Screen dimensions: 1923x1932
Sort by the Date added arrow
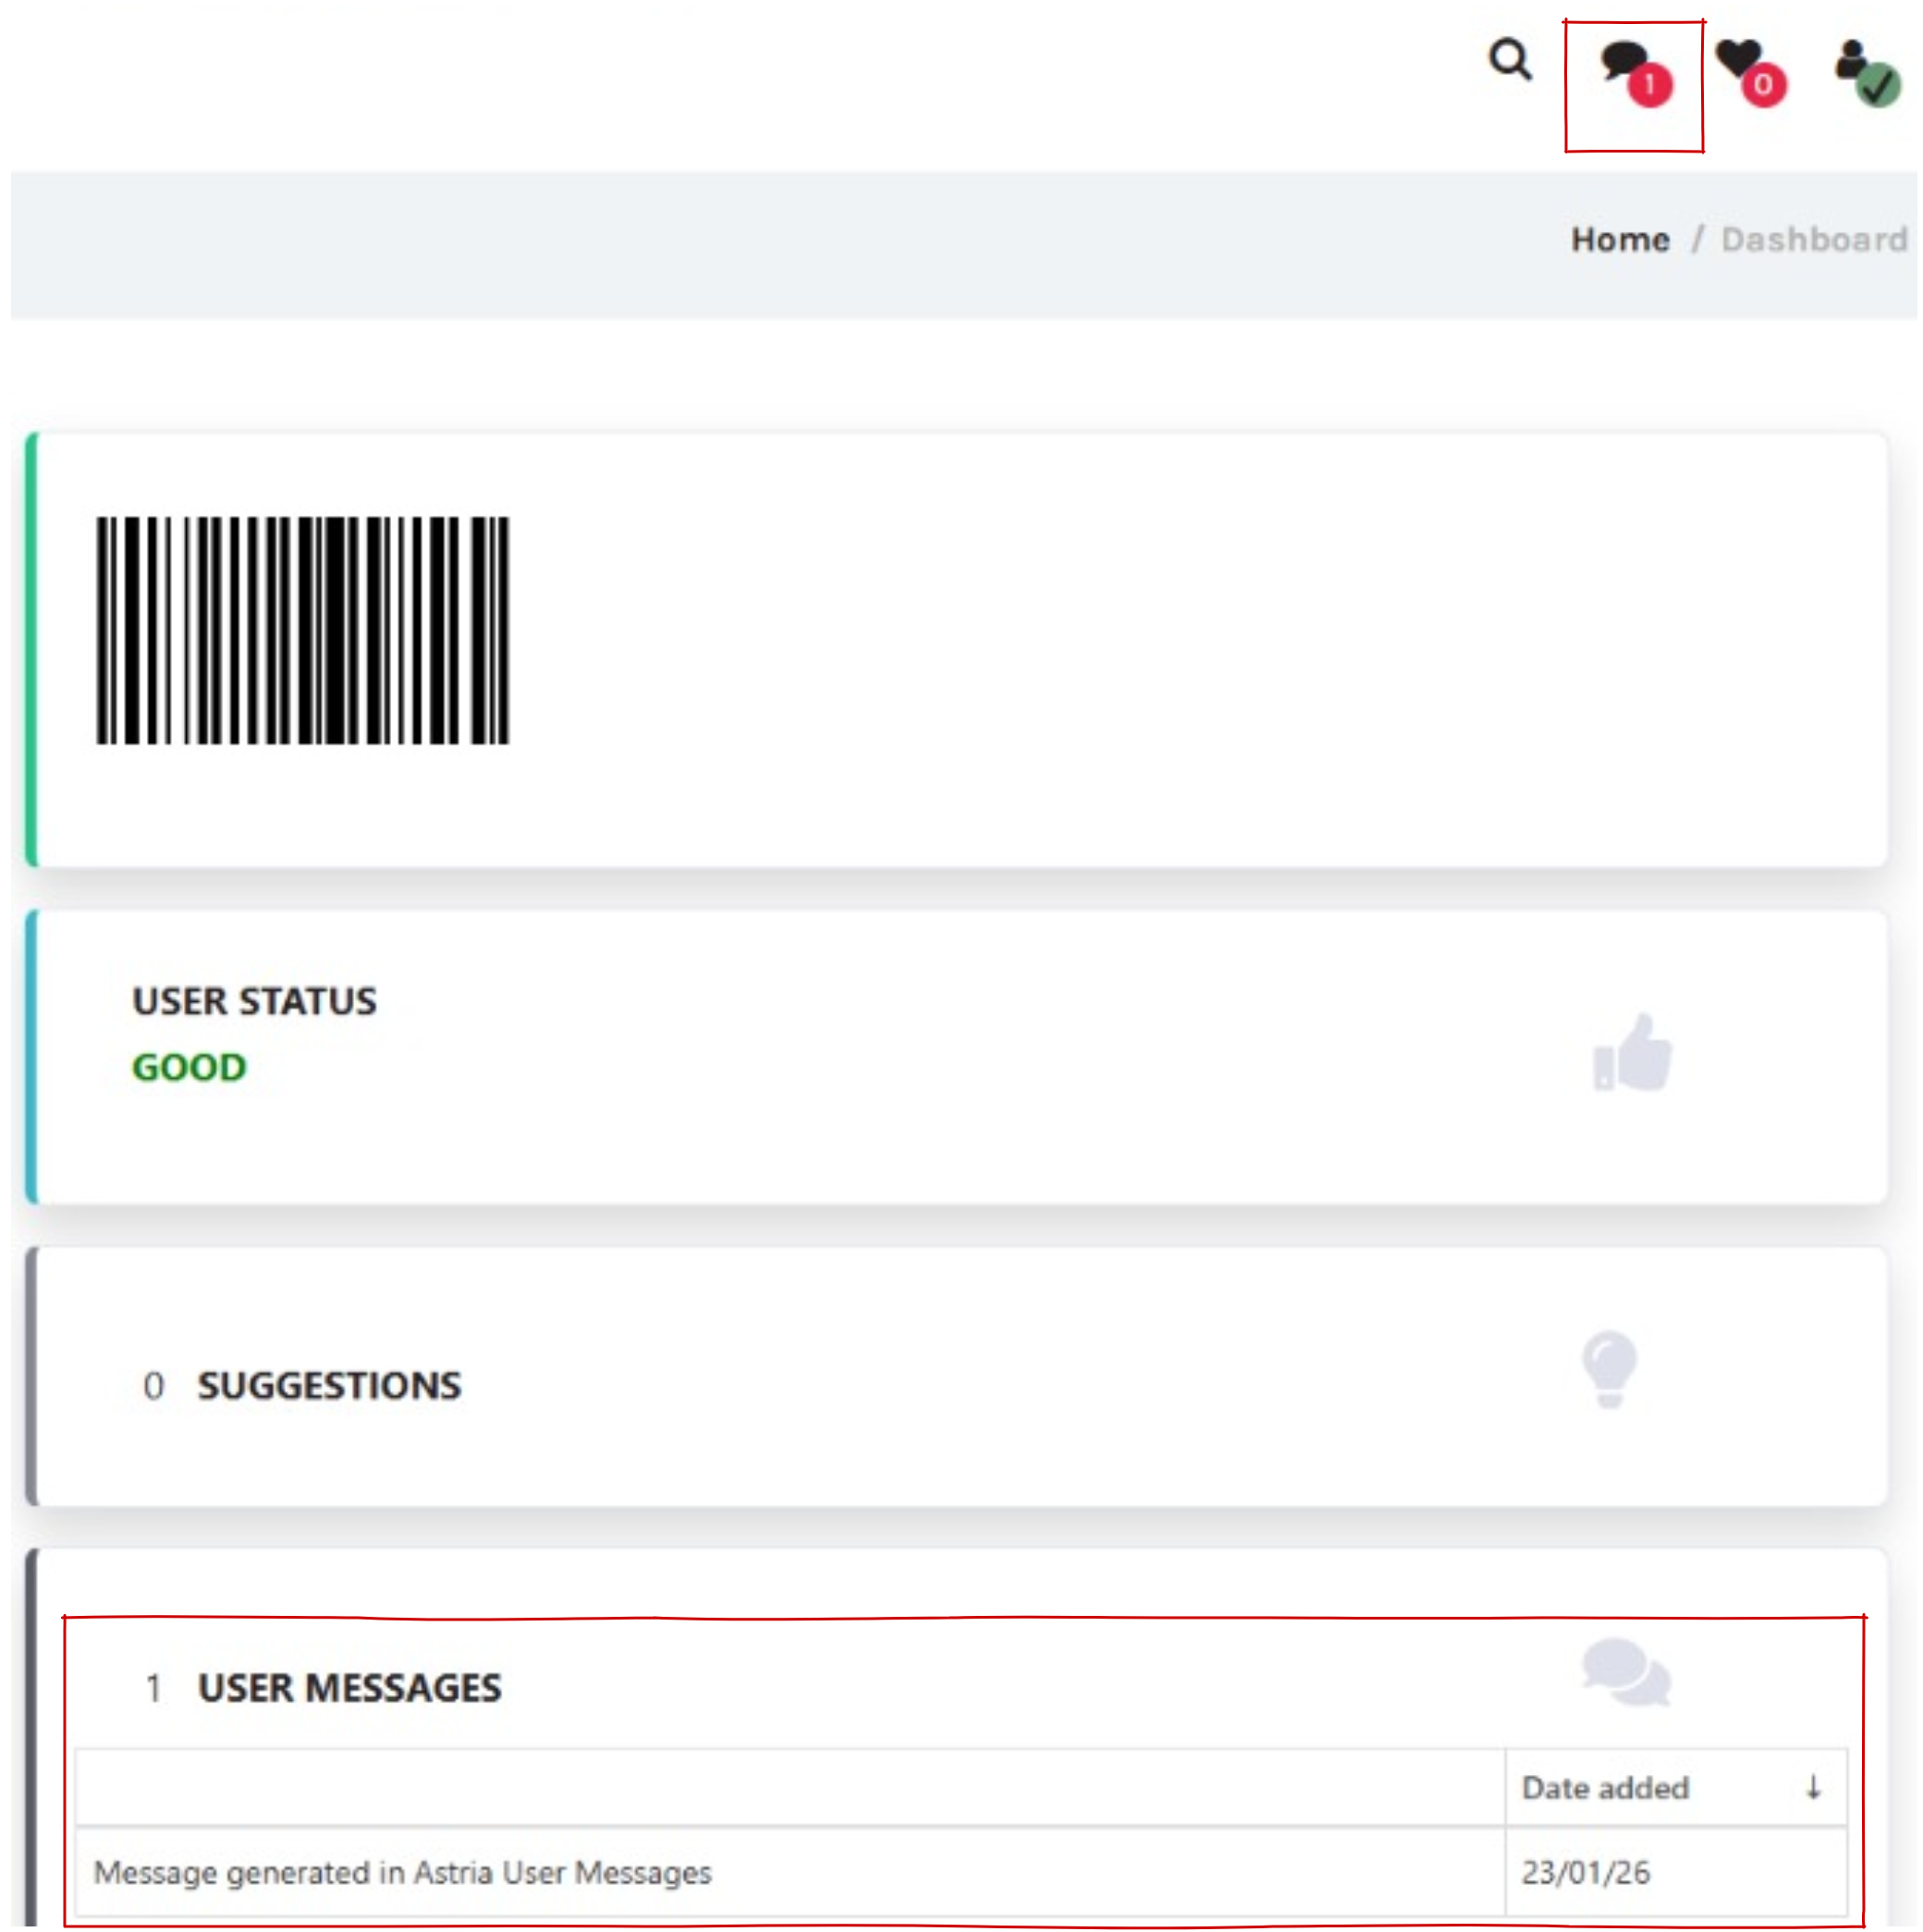tap(1813, 1787)
